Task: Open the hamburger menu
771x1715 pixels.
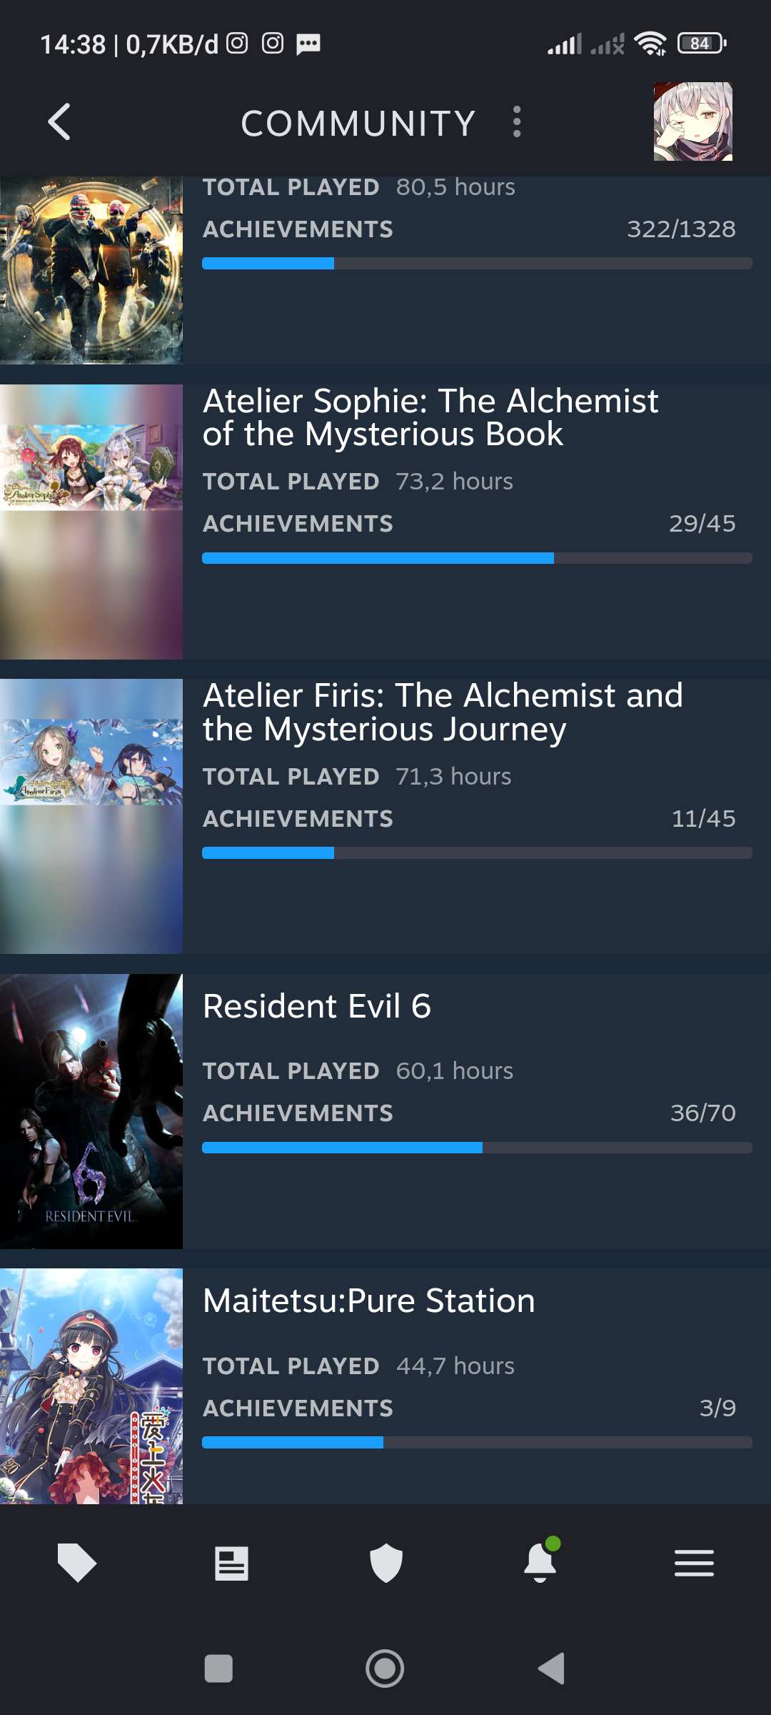Action: tap(694, 1563)
